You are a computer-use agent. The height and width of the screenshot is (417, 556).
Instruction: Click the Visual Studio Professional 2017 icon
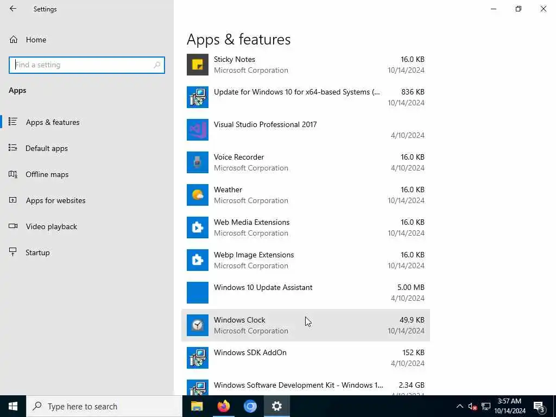point(198,130)
